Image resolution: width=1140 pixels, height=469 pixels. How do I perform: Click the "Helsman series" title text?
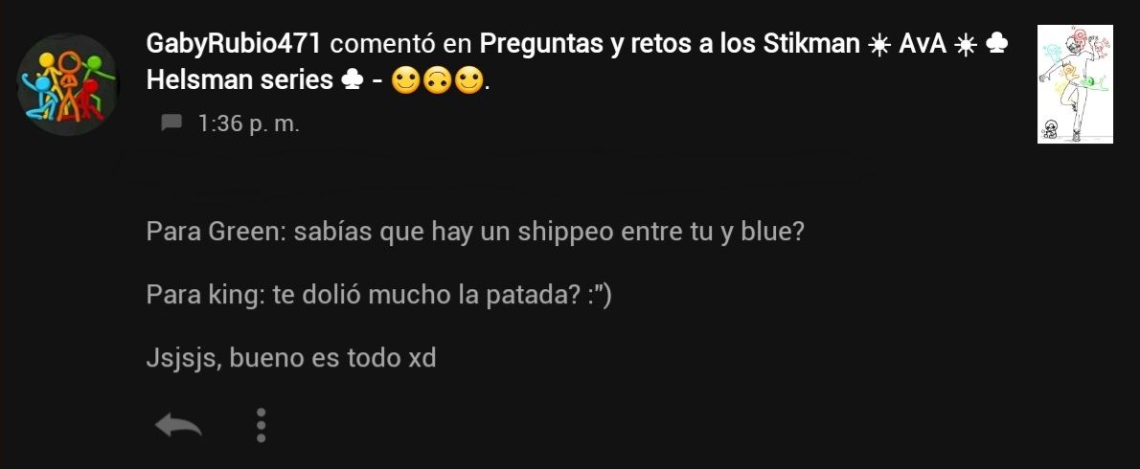(239, 79)
